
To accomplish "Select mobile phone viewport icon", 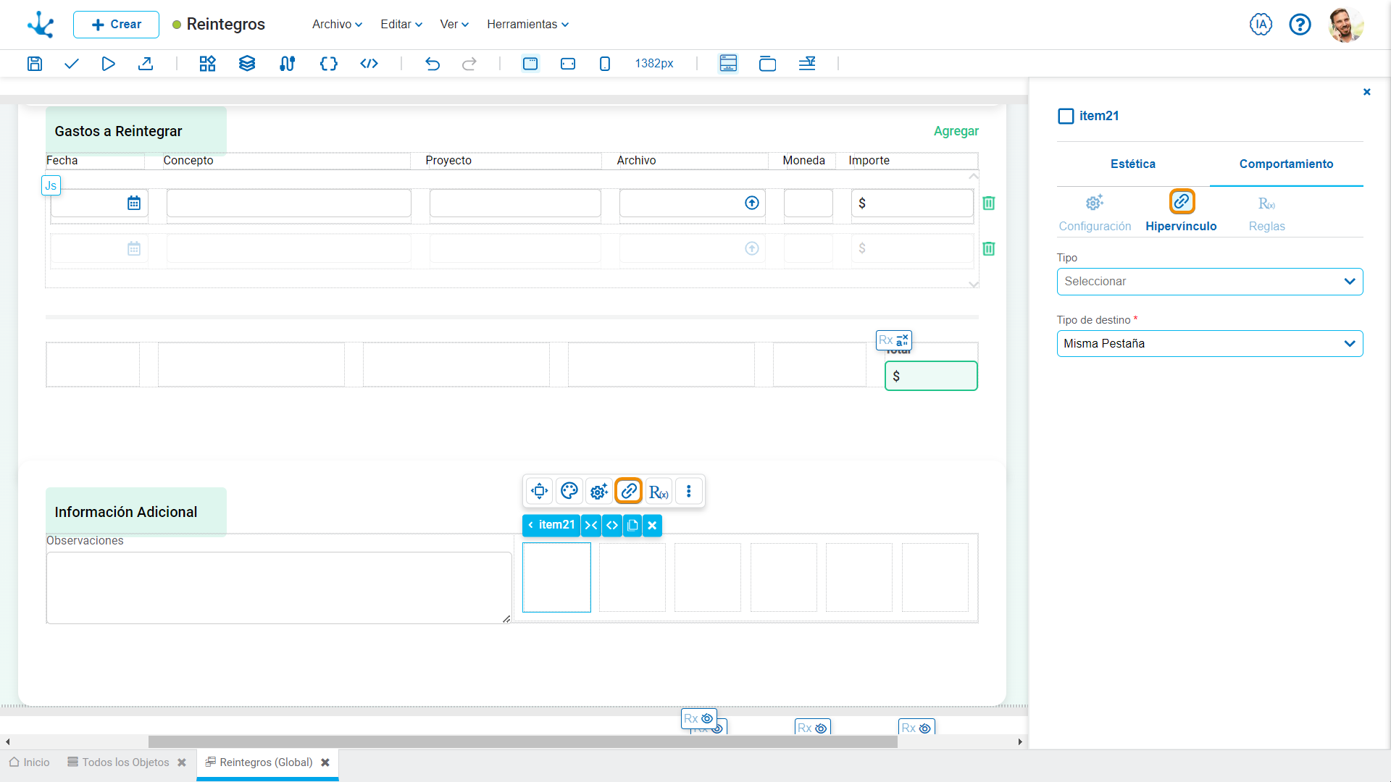I will coord(605,64).
